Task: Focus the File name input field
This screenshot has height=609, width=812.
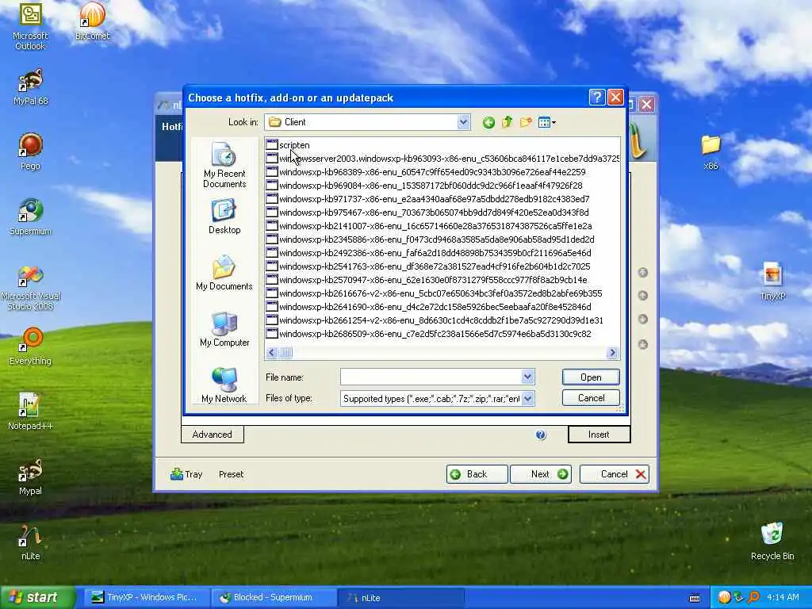Action: click(x=431, y=377)
